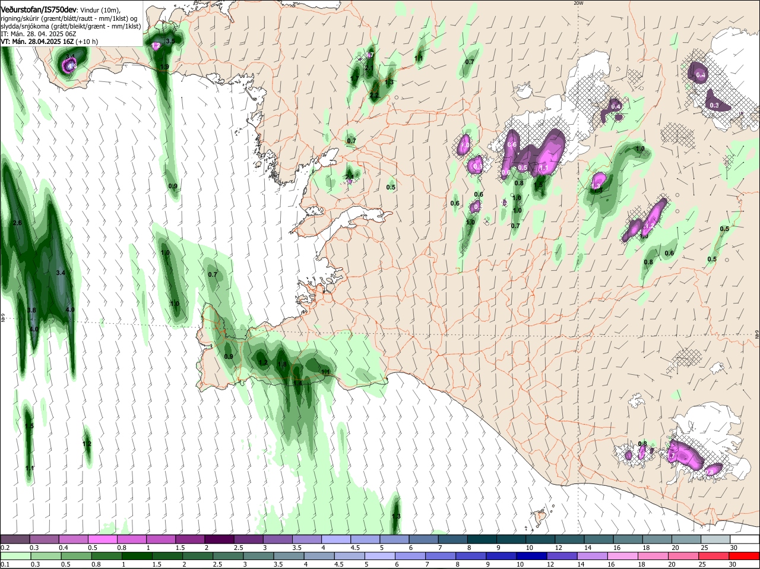760x569 pixels.
Task: Click the 2.2 precipitation value on map
Action: (374, 95)
